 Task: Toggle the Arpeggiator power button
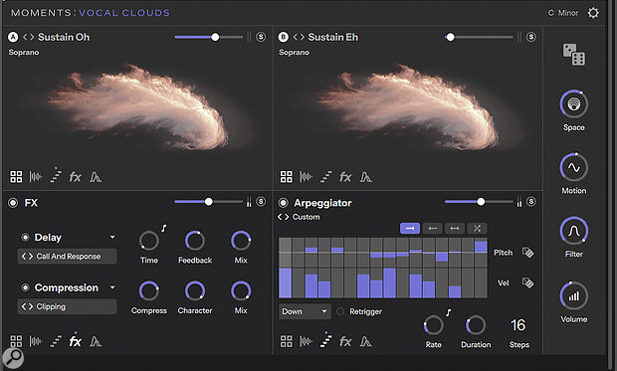pyautogui.click(x=284, y=203)
